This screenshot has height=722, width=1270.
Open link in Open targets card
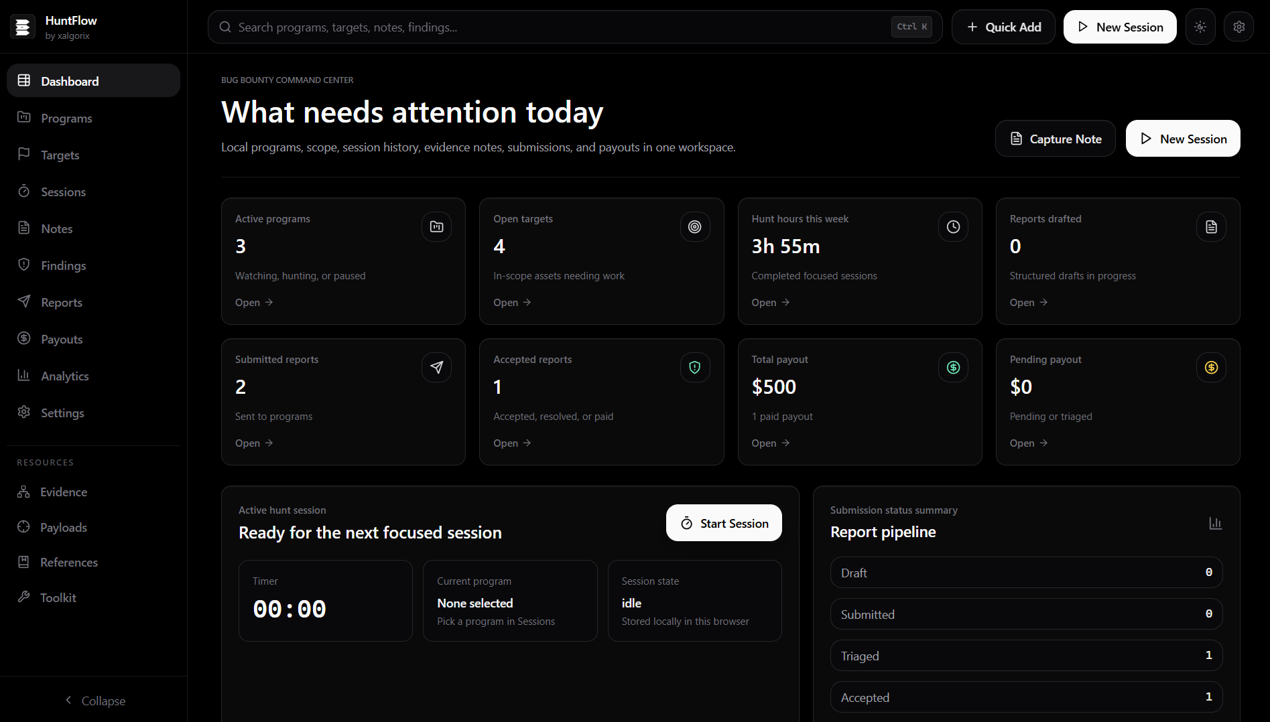click(x=512, y=303)
